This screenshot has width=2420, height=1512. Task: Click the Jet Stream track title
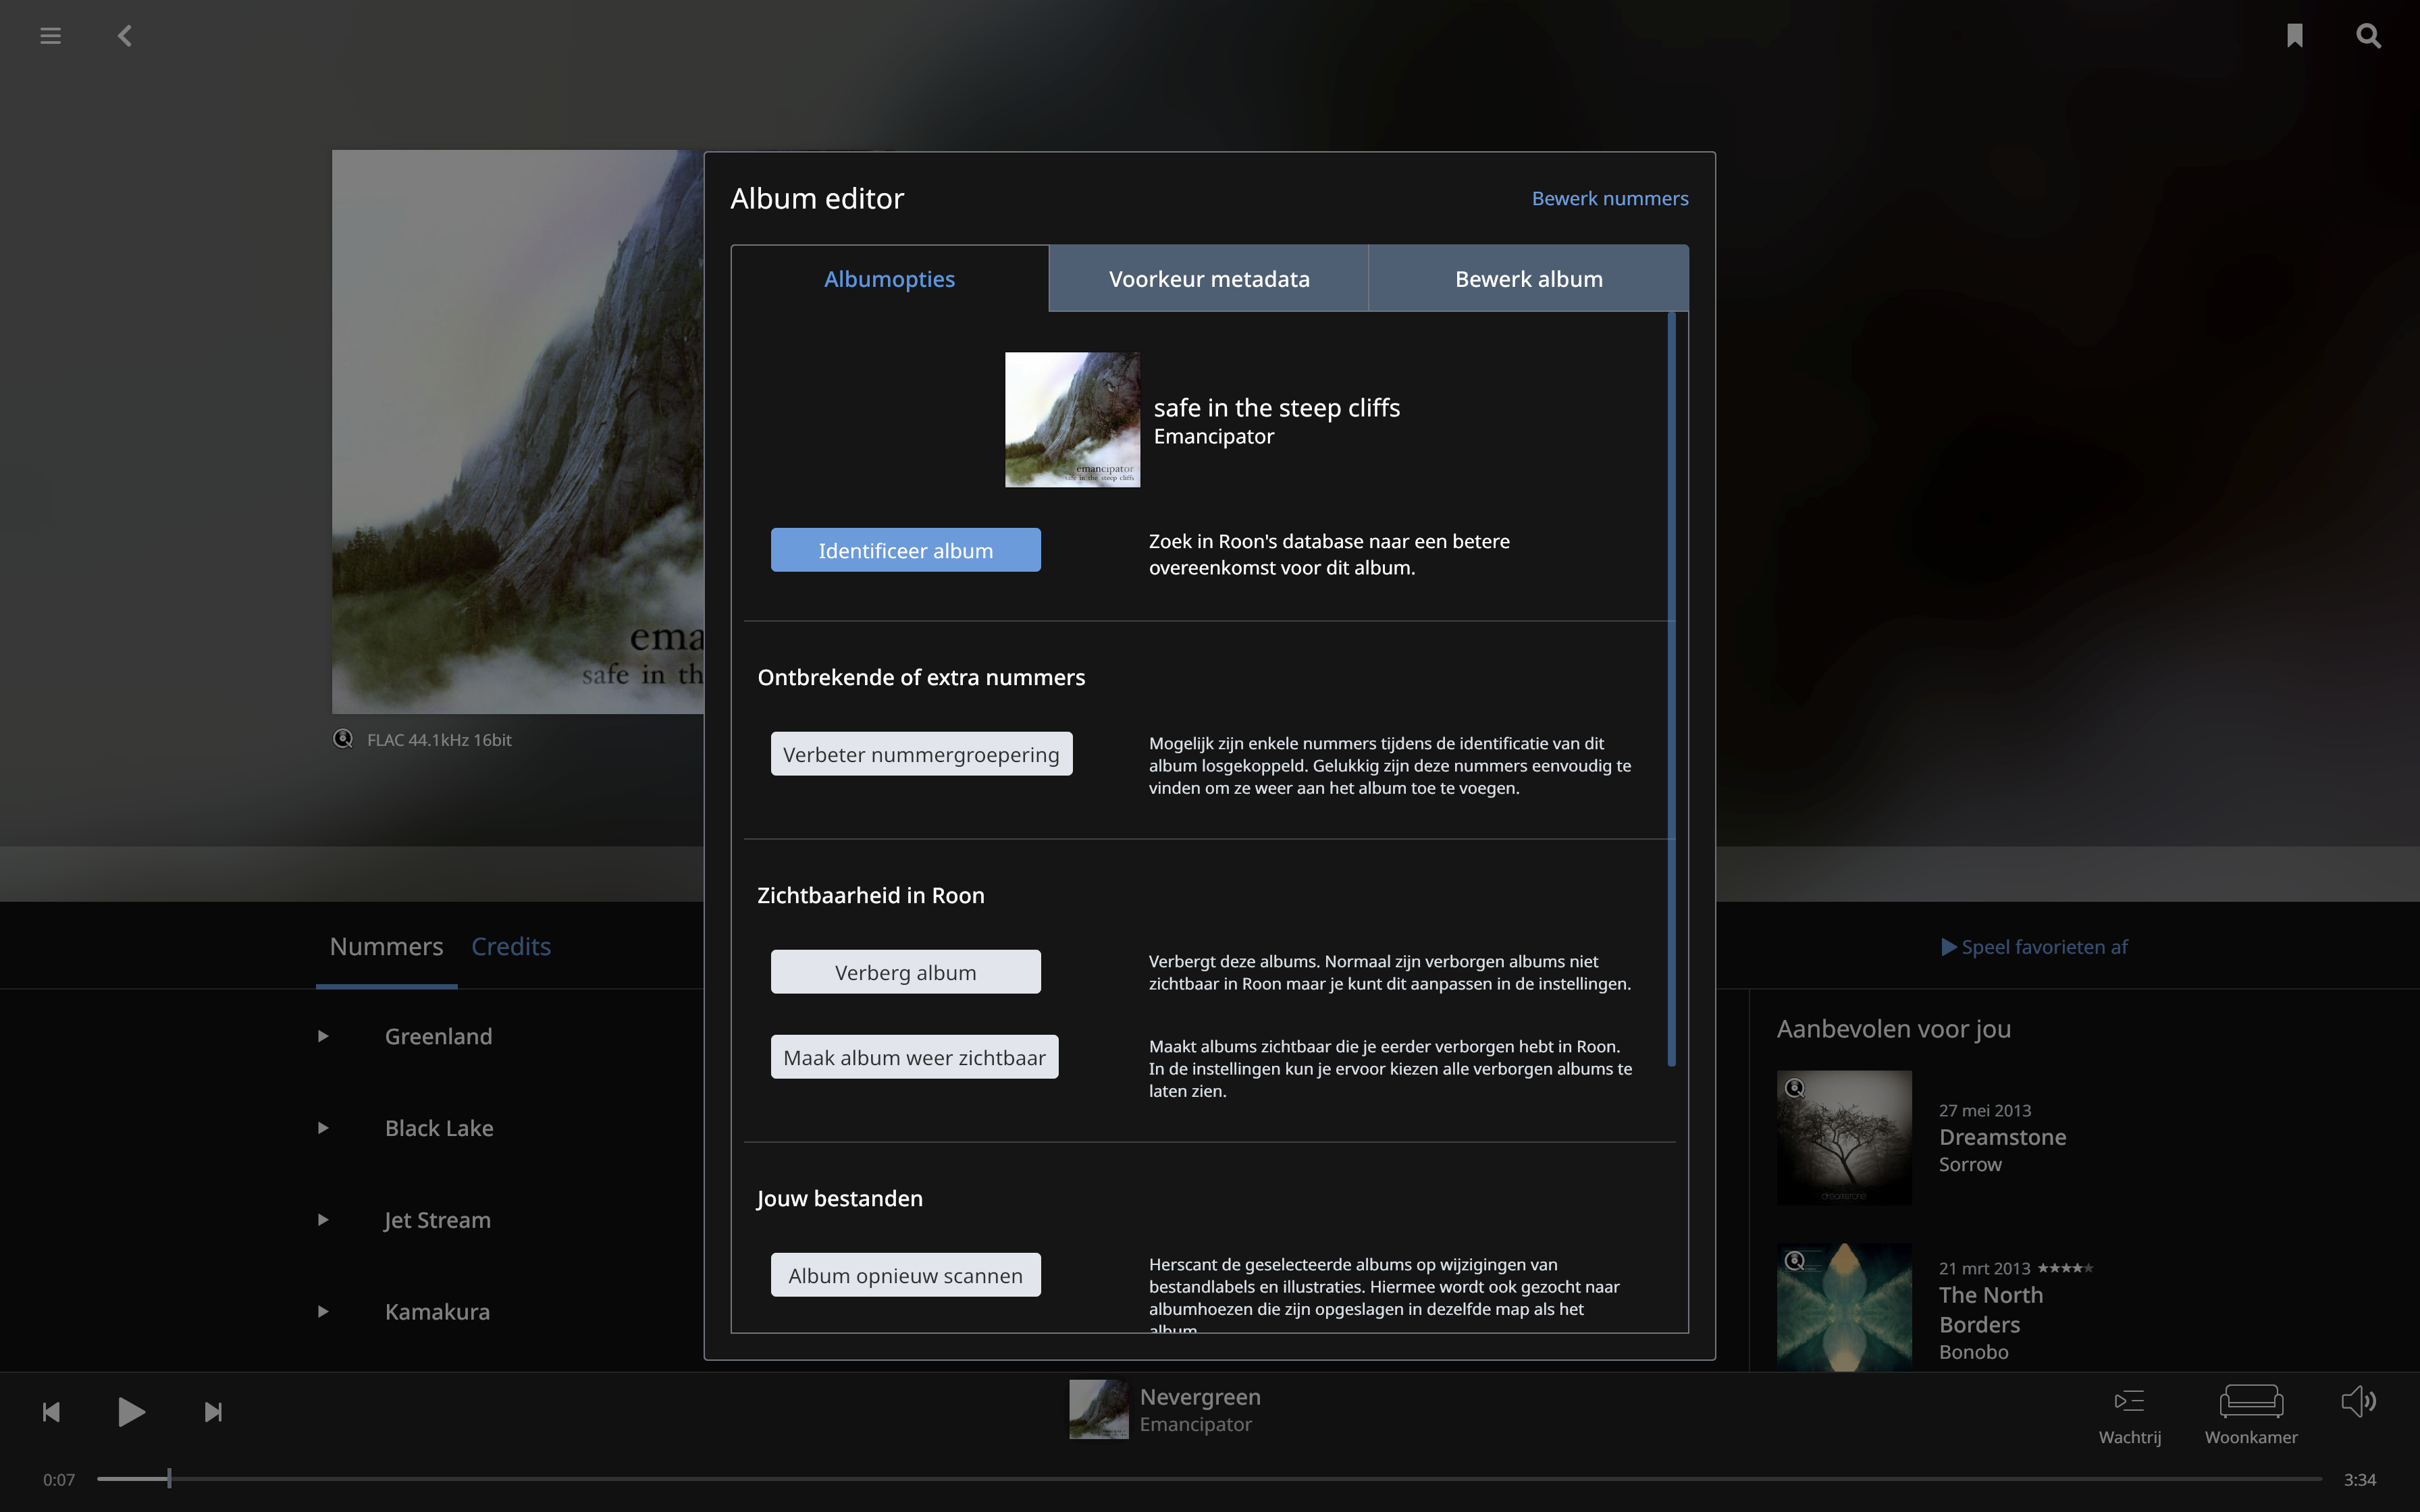[x=437, y=1220]
